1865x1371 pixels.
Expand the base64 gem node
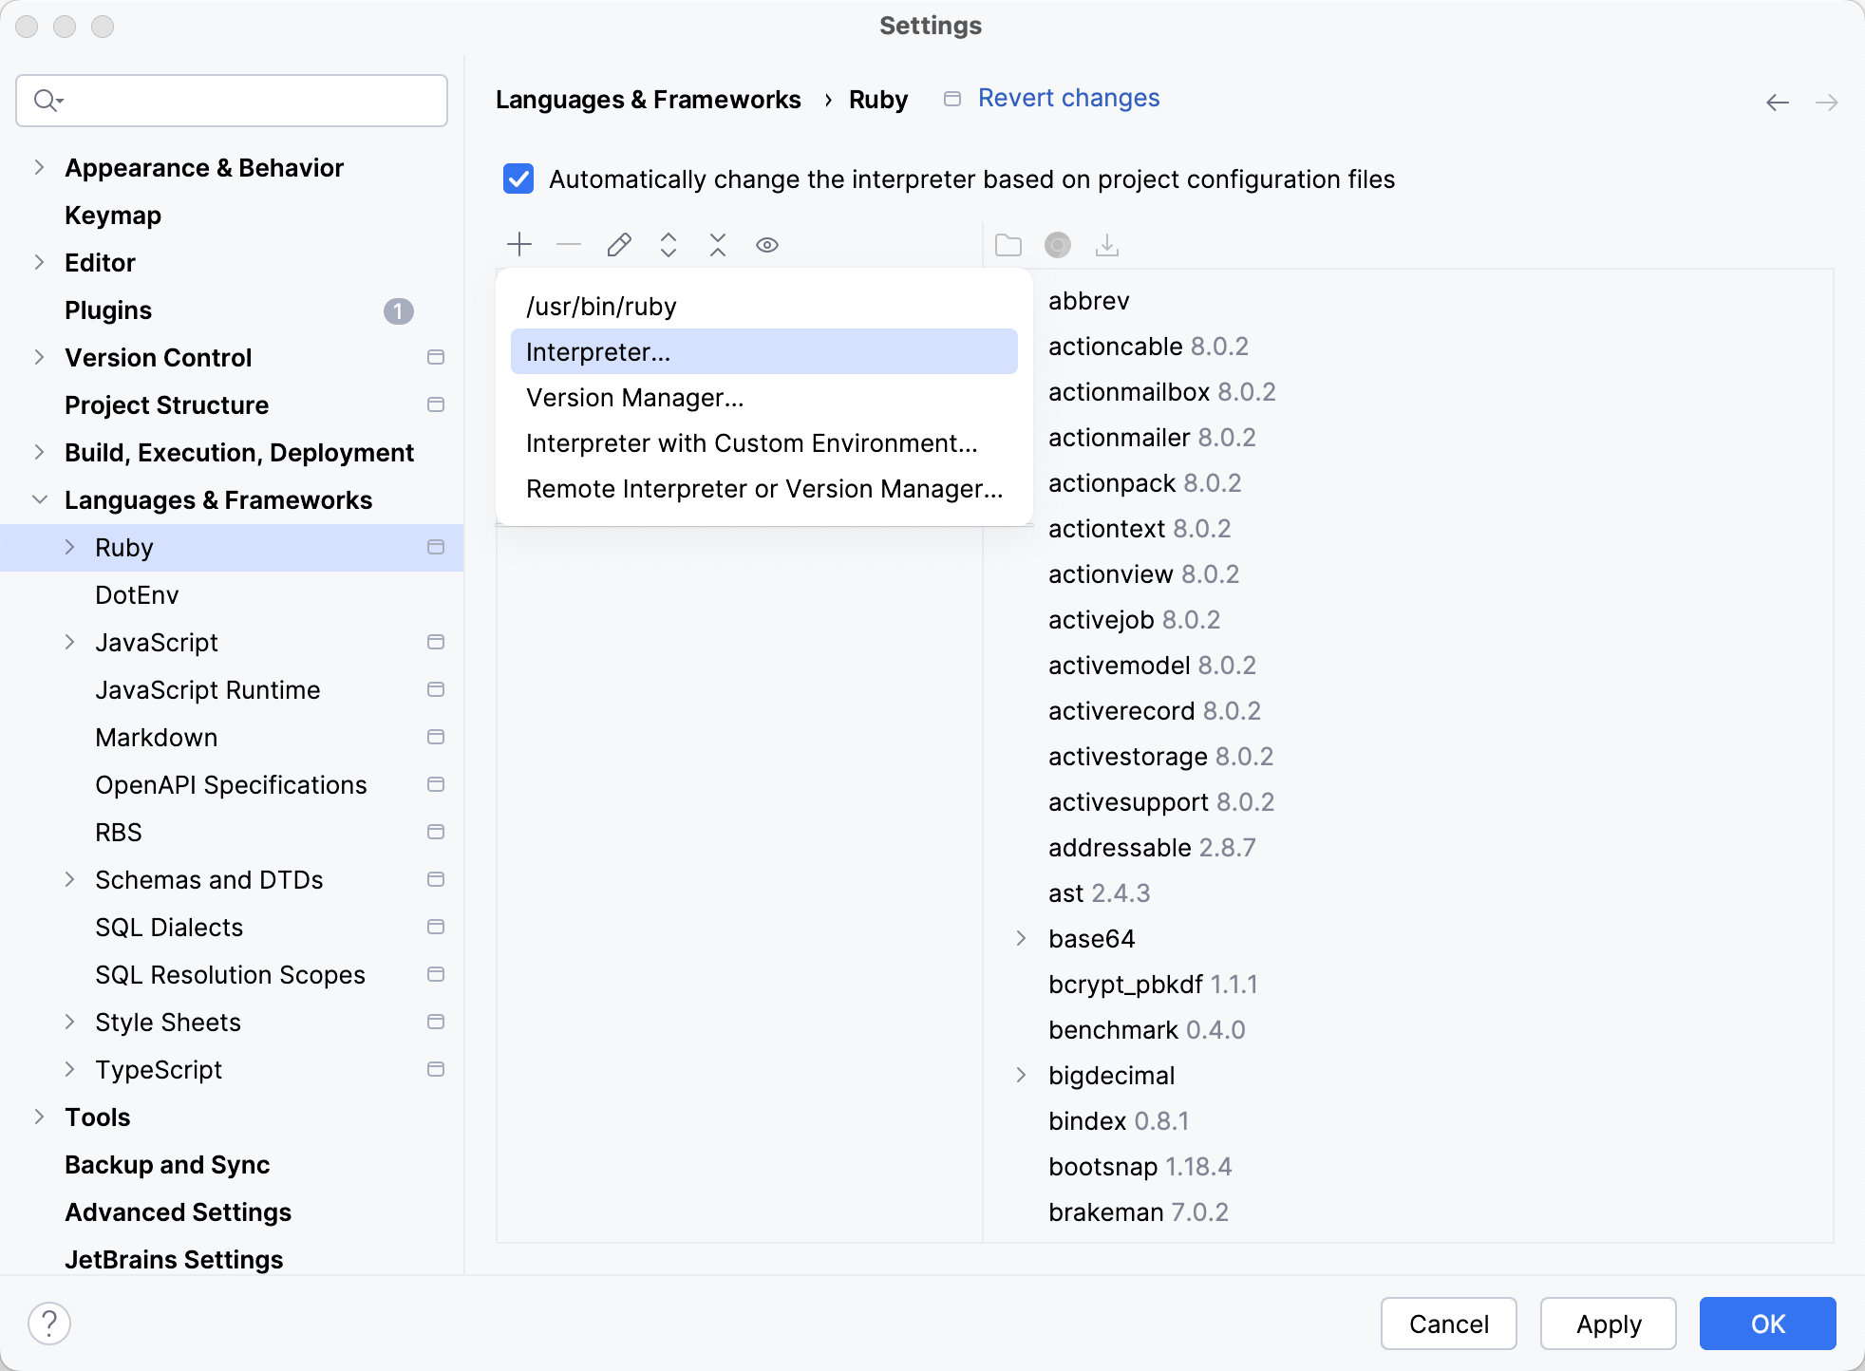pyautogui.click(x=1021, y=938)
